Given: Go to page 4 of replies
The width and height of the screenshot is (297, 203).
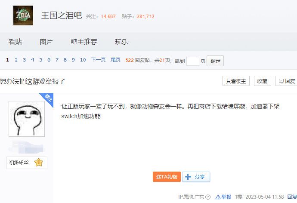Looking at the screenshot, I should click(33, 60).
